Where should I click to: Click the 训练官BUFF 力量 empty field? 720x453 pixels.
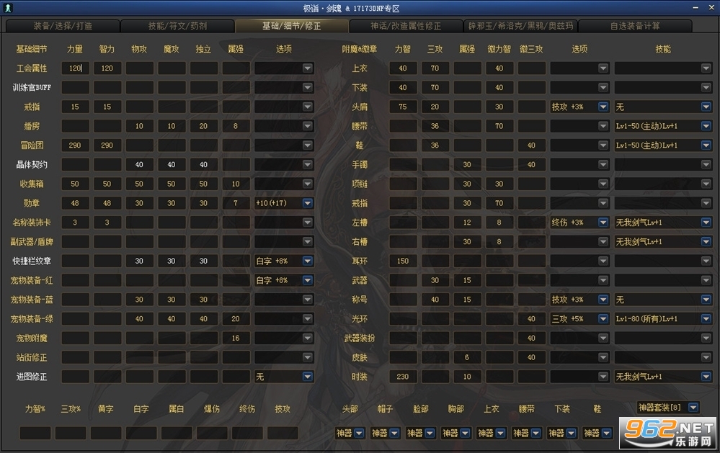pos(75,87)
